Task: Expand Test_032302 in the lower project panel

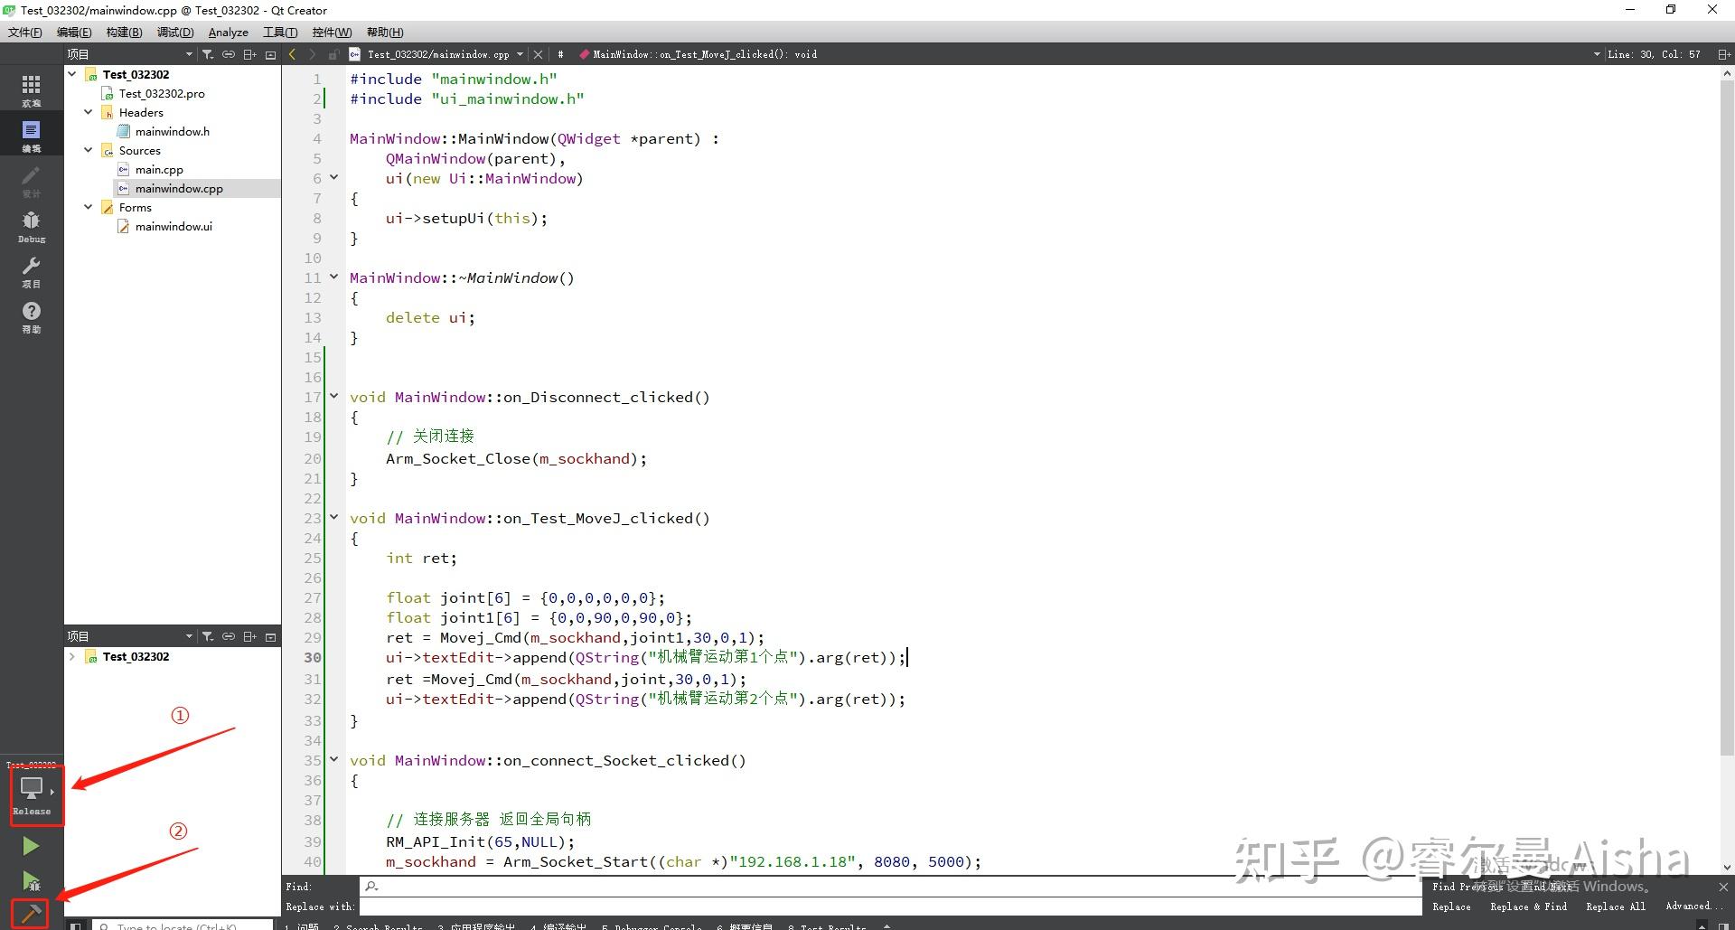Action: point(72,656)
